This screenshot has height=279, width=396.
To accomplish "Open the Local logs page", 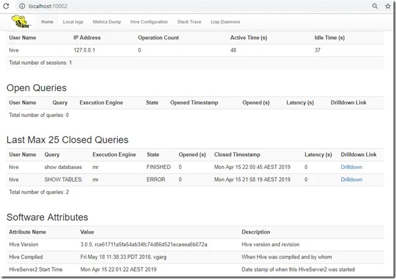I will [x=74, y=22].
